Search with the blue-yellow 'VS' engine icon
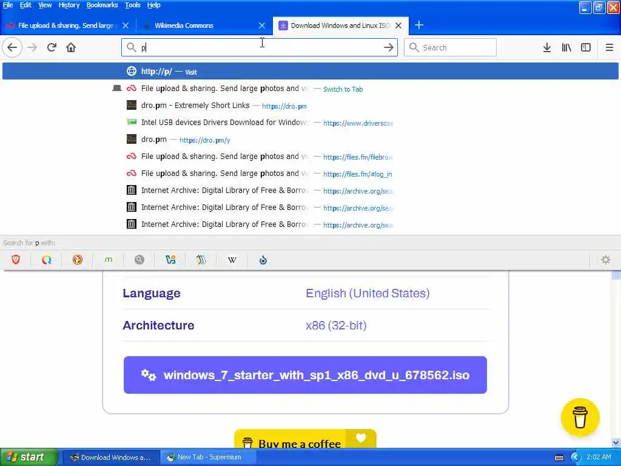 [x=170, y=260]
